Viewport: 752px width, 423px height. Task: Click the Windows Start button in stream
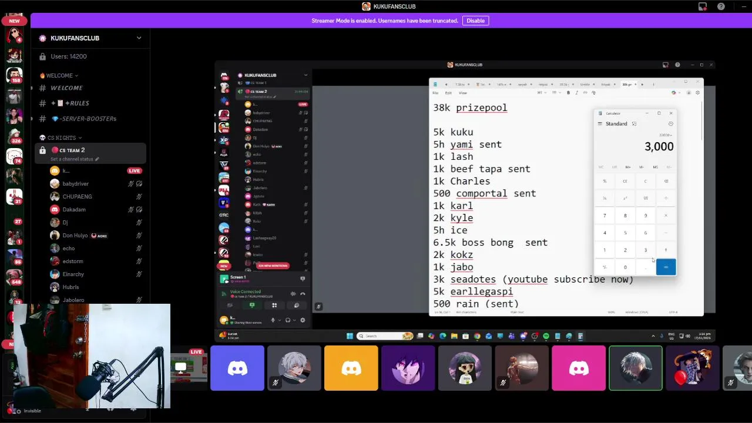(x=350, y=336)
